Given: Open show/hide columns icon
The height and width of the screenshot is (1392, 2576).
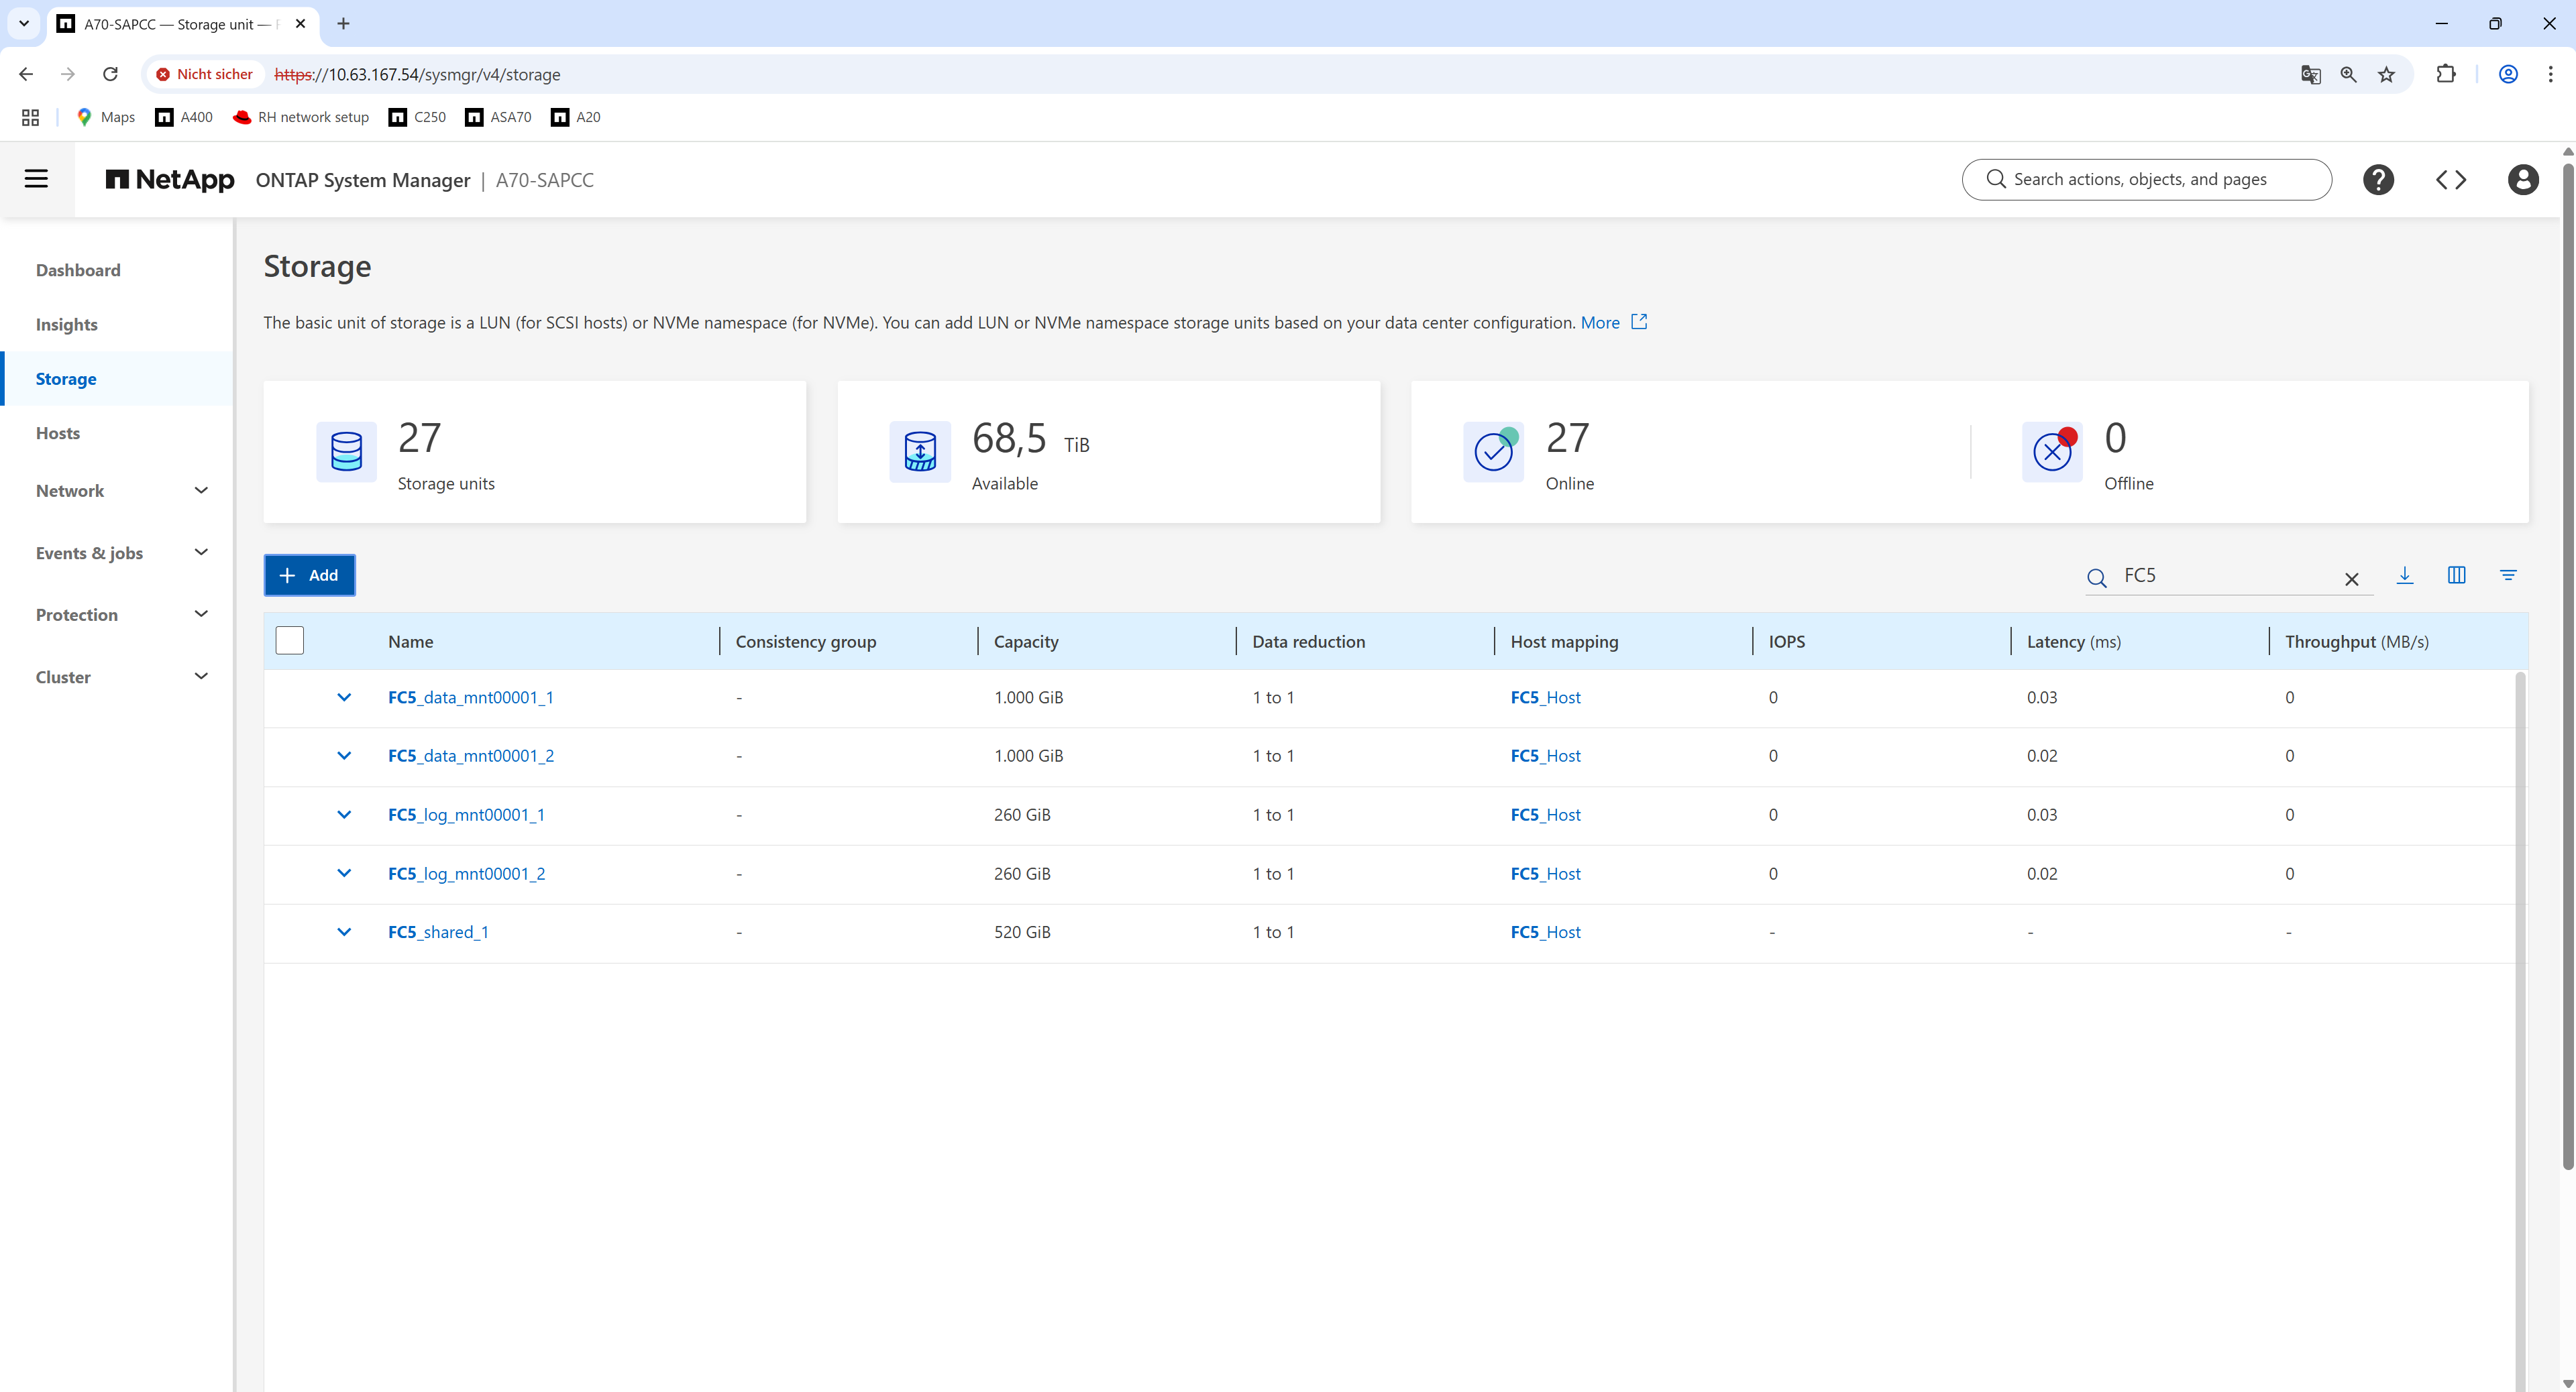Looking at the screenshot, I should pos(2456,575).
